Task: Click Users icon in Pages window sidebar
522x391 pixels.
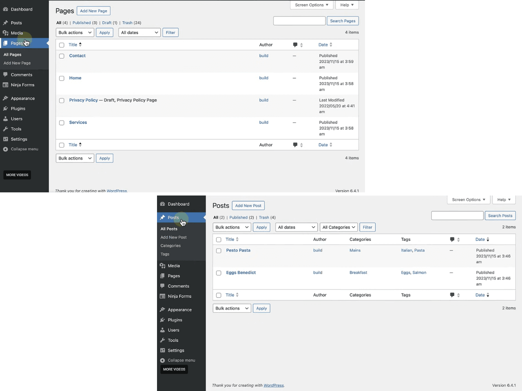Action: 5,119
